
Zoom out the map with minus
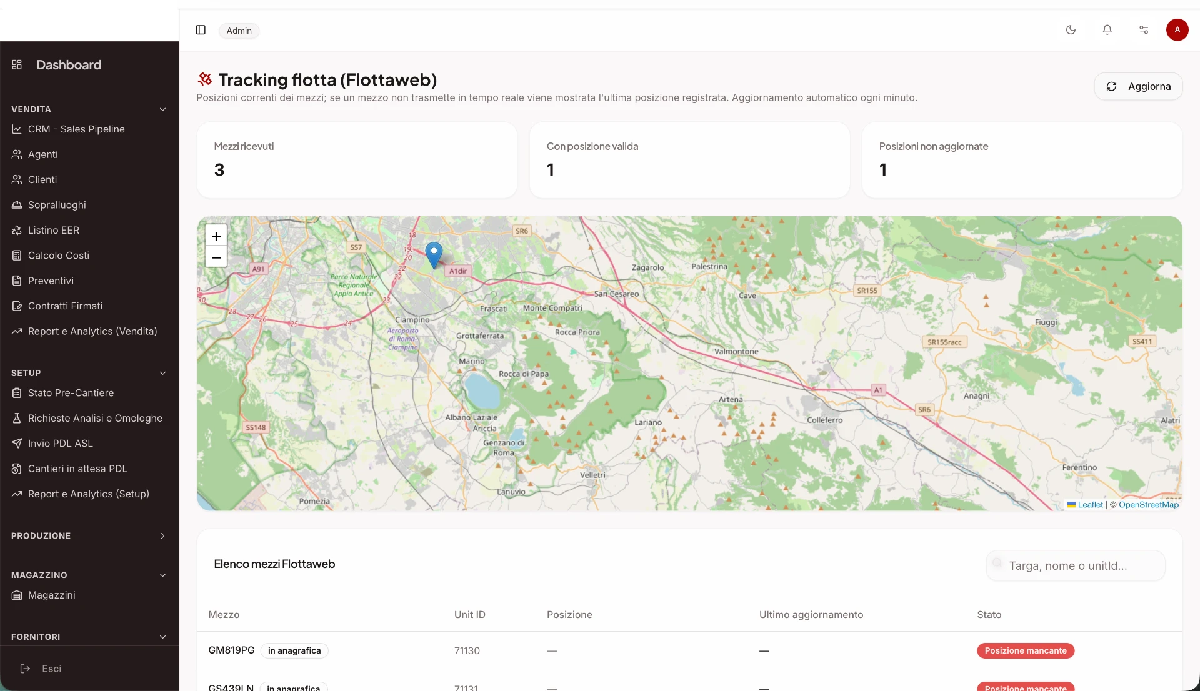[216, 257]
